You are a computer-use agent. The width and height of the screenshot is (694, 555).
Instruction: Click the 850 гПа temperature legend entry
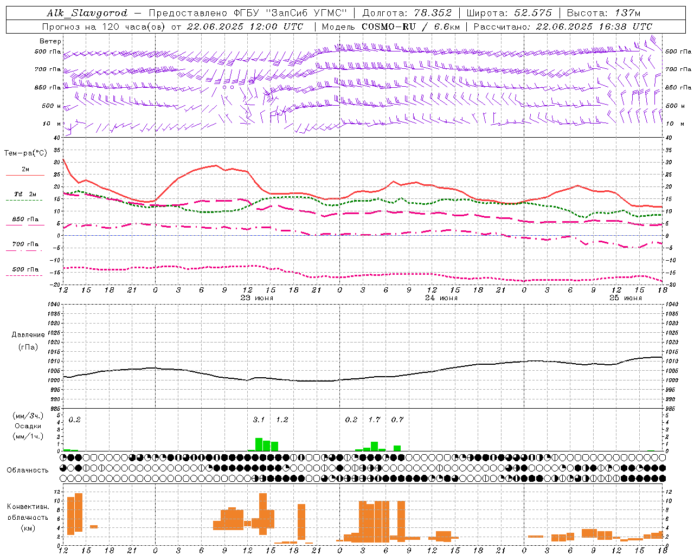point(25,220)
